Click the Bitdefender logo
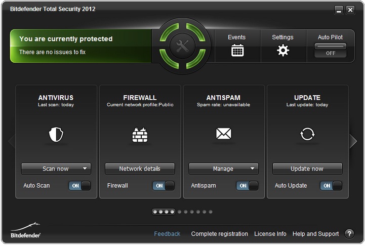The image size is (366, 246). (x=25, y=230)
